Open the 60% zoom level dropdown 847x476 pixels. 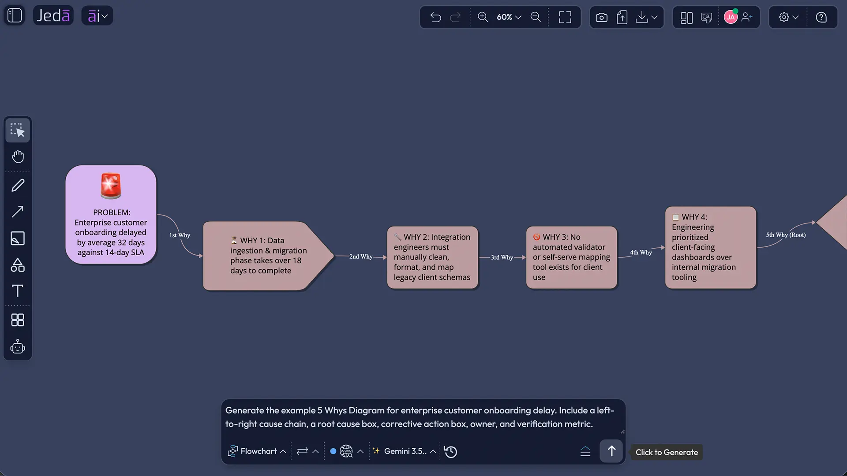pyautogui.click(x=509, y=17)
